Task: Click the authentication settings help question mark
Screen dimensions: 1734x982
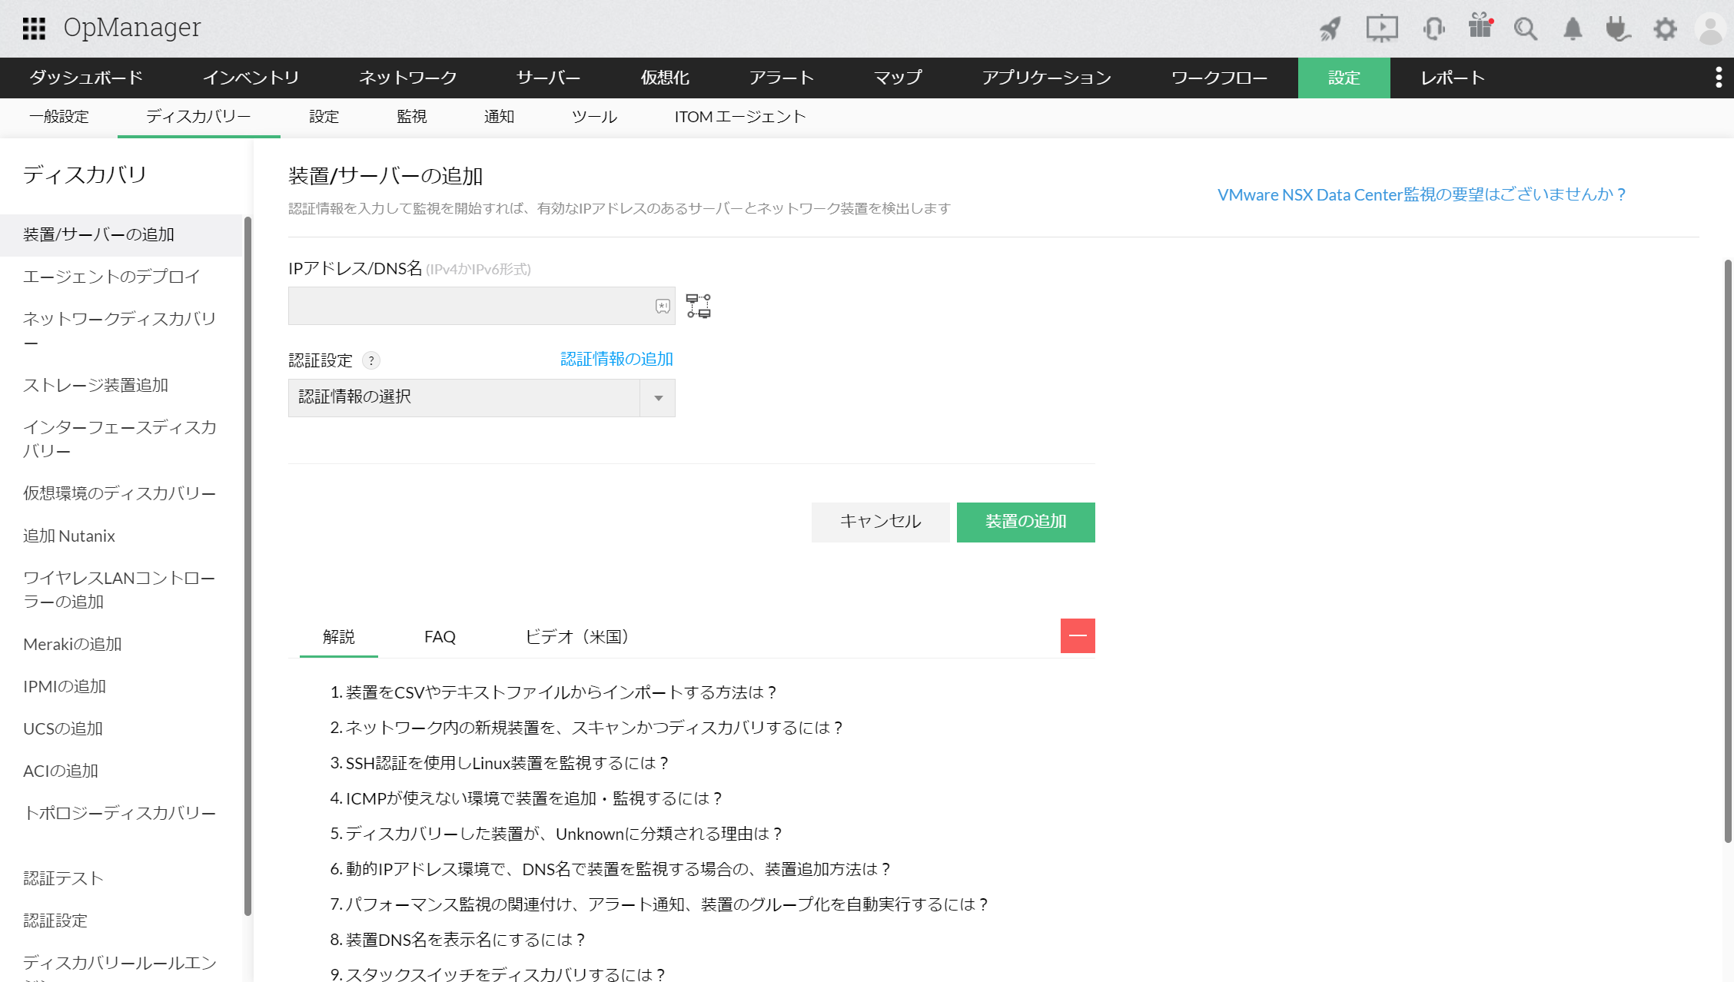Action: click(x=371, y=360)
